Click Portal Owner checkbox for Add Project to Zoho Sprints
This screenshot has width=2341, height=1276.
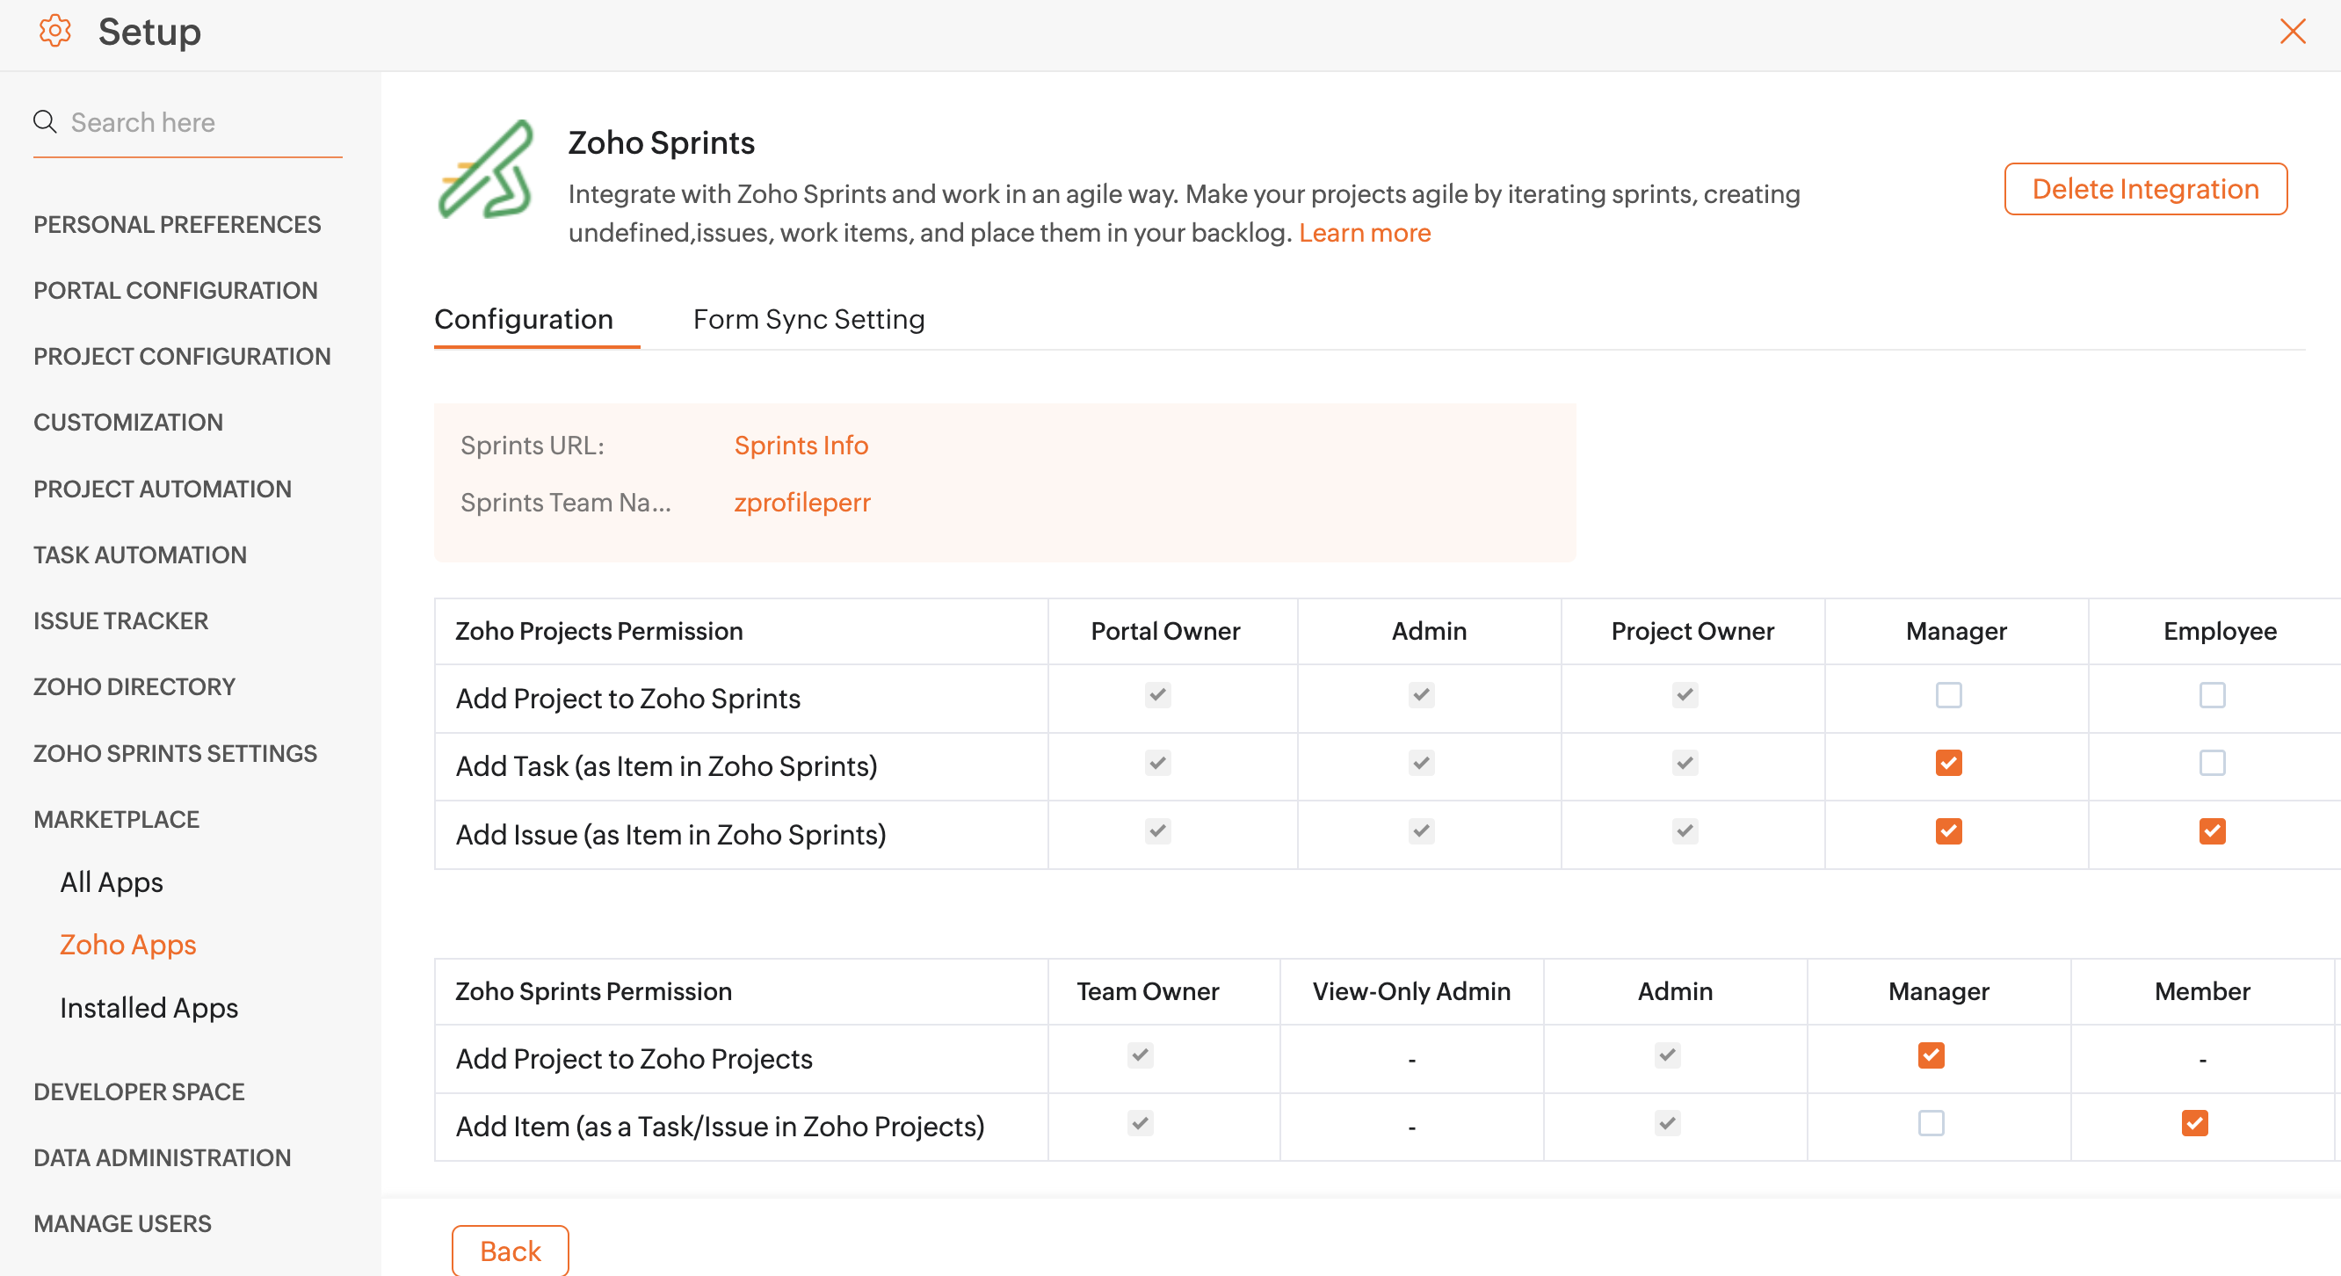(x=1158, y=695)
